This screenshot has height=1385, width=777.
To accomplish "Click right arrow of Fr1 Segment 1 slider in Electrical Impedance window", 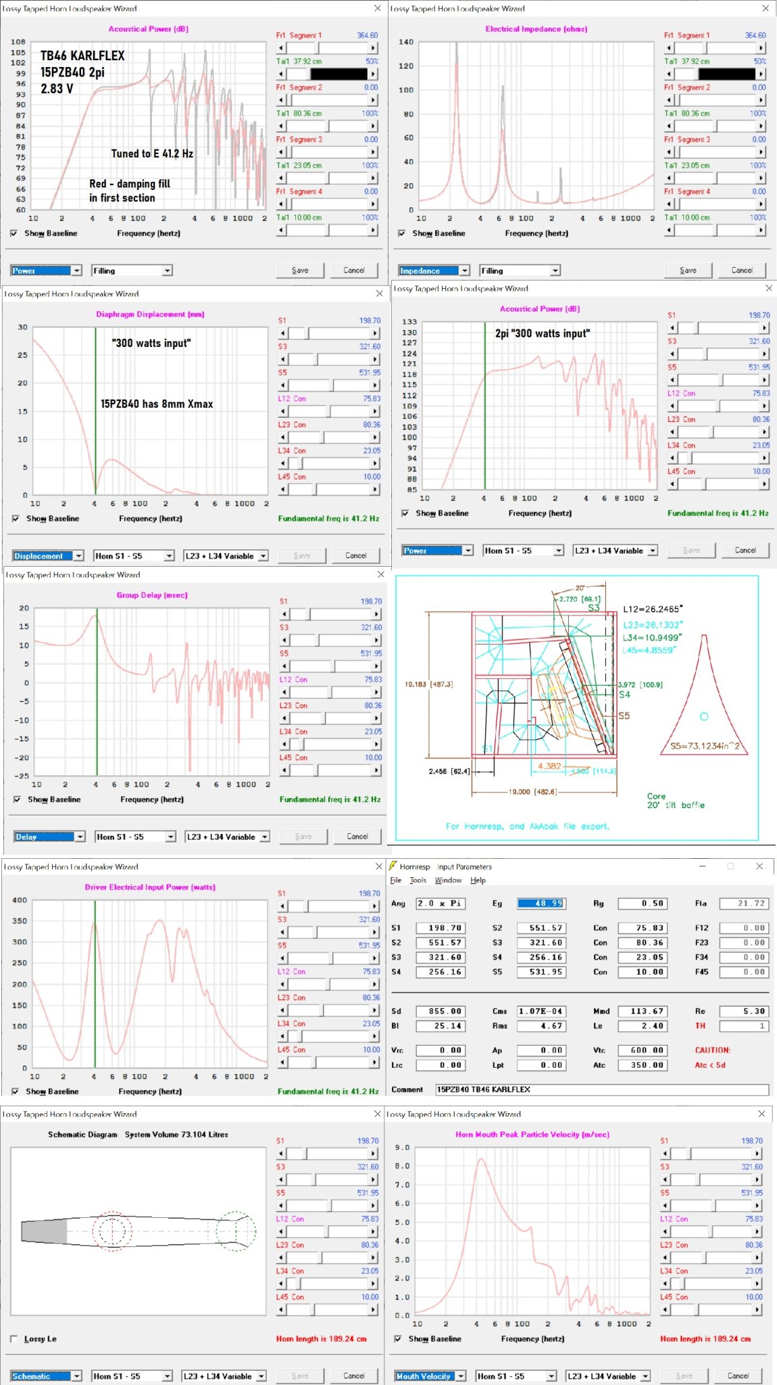I will (761, 48).
